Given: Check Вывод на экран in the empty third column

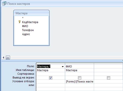Looking at the screenshot, I should pos(108,78).
